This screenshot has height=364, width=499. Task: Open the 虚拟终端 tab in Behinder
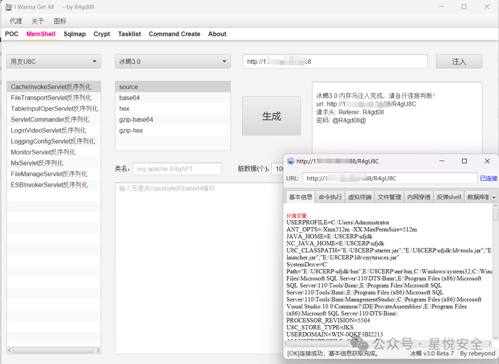point(359,197)
